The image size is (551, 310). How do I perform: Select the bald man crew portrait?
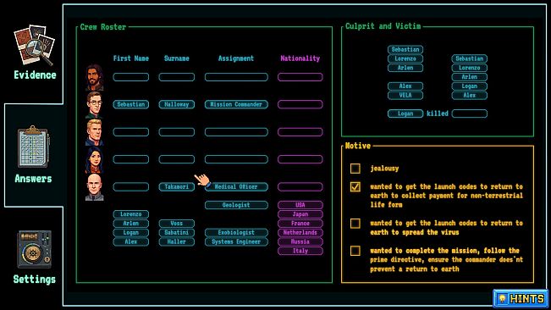[95, 187]
